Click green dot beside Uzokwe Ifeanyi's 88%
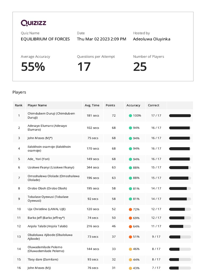 click(130, 168)
